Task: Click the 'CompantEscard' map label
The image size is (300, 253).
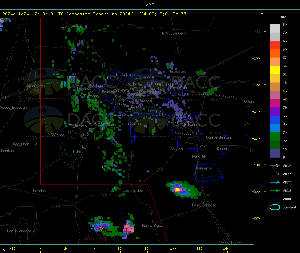Action: (x=219, y=138)
